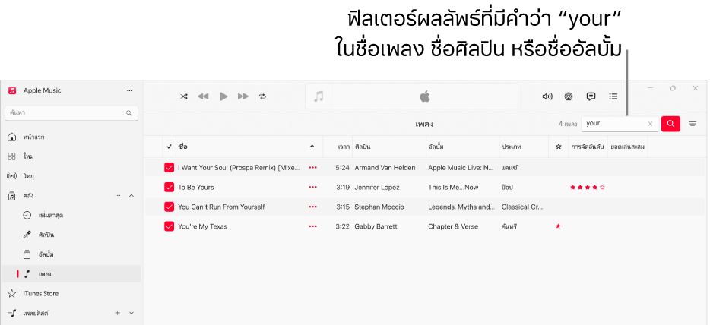This screenshot has width=710, height=325.
Task: Sort by ศิลปิน (Artist) column
Action: click(363, 147)
